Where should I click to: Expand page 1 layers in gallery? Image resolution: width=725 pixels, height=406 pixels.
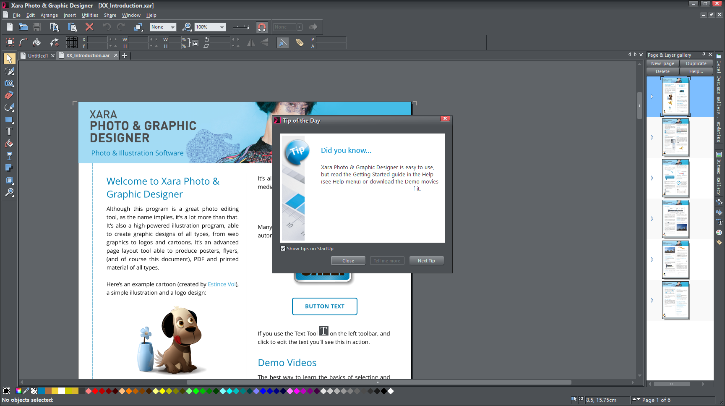[x=652, y=97]
